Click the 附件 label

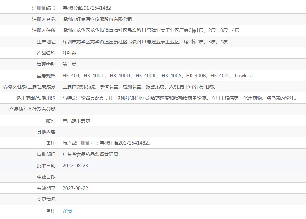click(51, 121)
